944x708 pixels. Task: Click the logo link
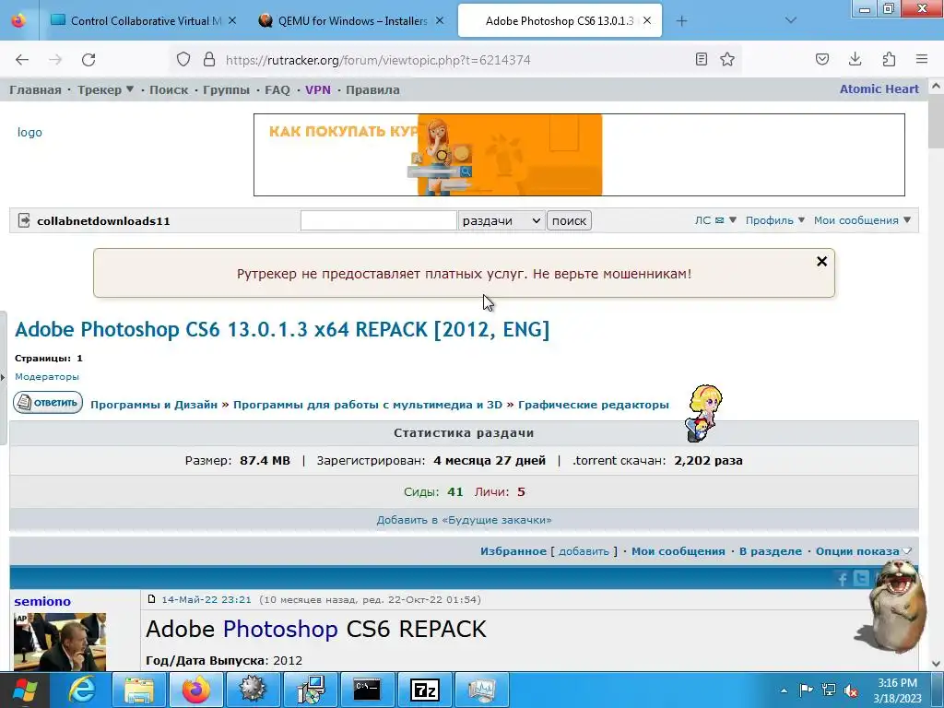pos(29,133)
